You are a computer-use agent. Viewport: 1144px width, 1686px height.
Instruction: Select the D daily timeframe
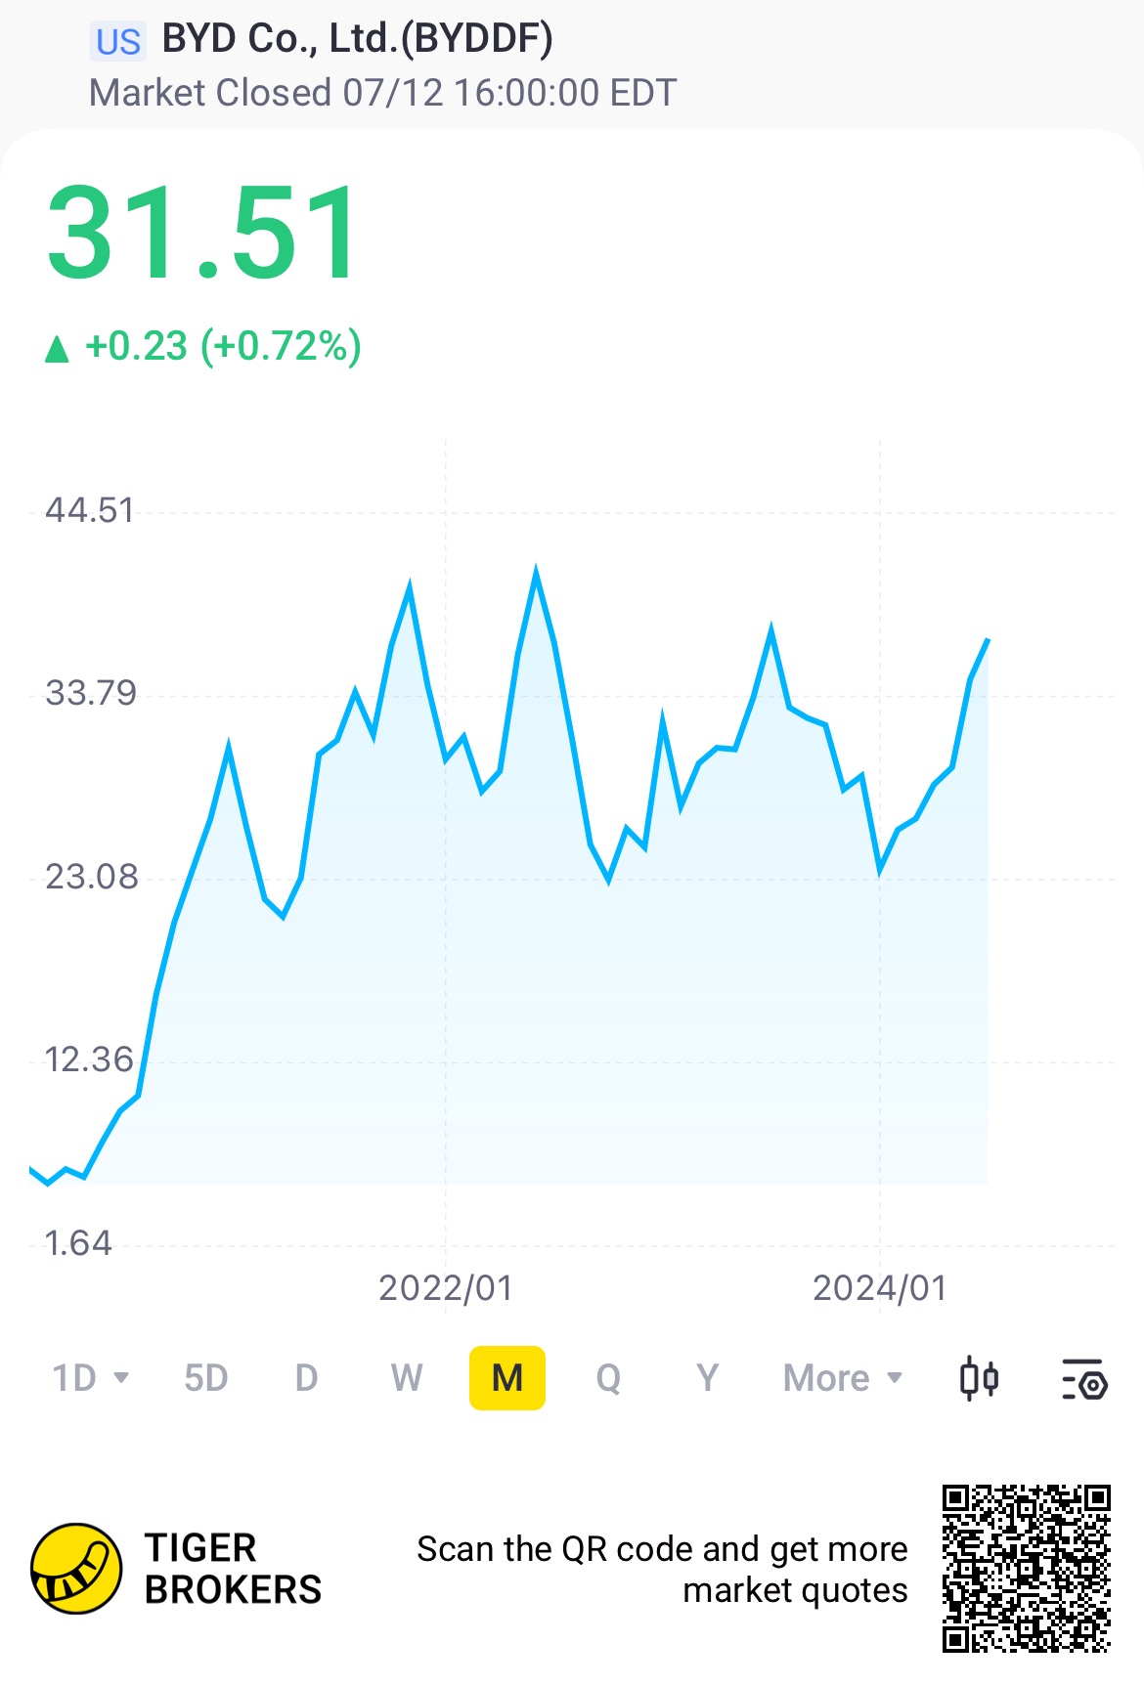(x=306, y=1378)
